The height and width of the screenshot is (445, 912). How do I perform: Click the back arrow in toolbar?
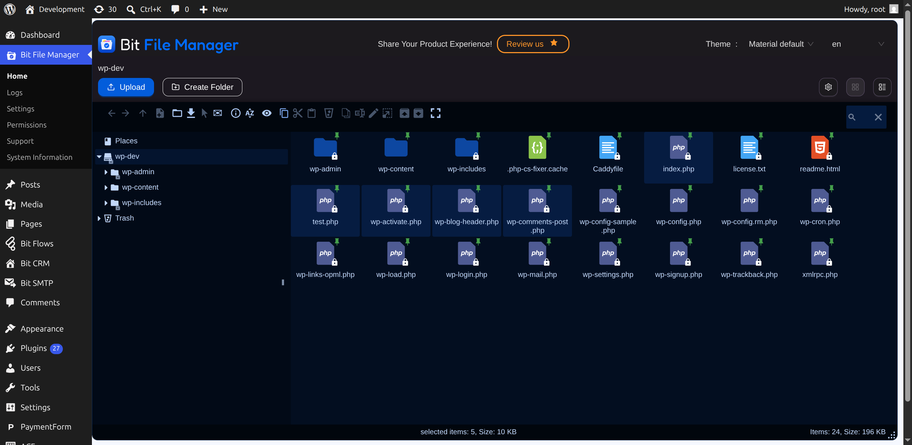112,113
